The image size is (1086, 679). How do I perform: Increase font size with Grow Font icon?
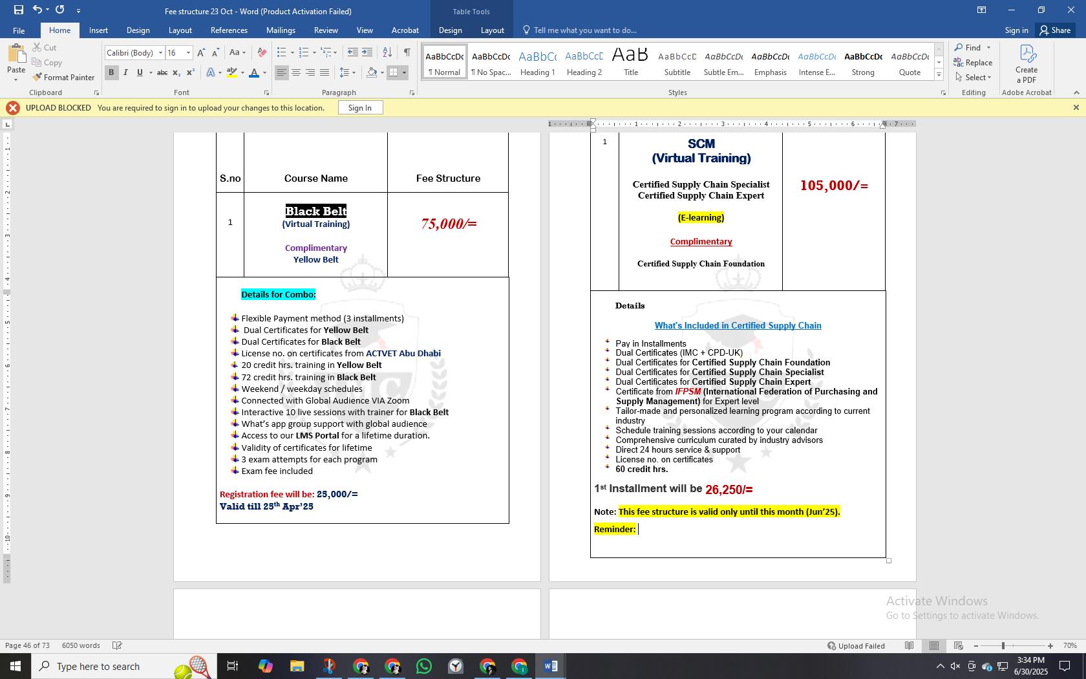(x=201, y=53)
